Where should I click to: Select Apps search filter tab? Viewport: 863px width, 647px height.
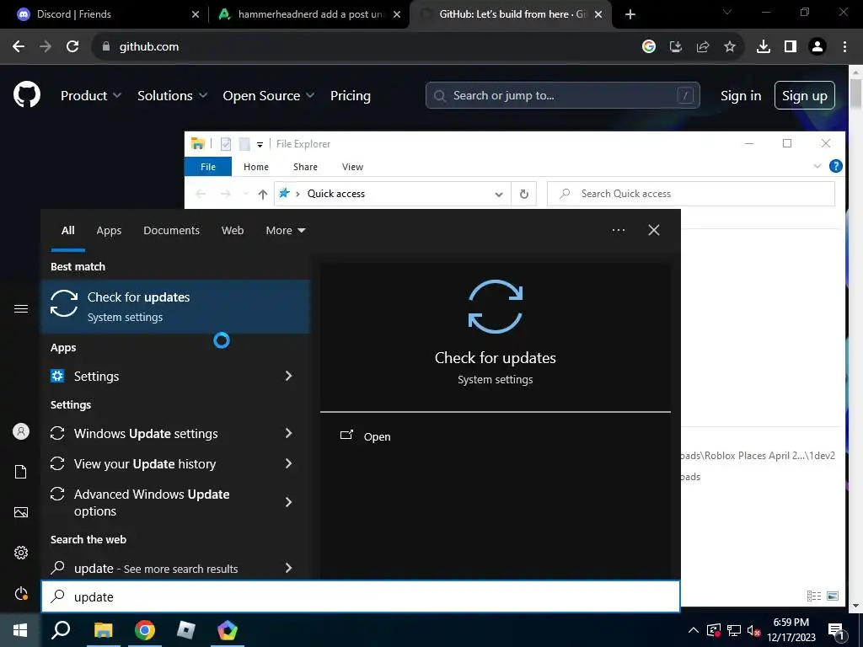point(109,231)
